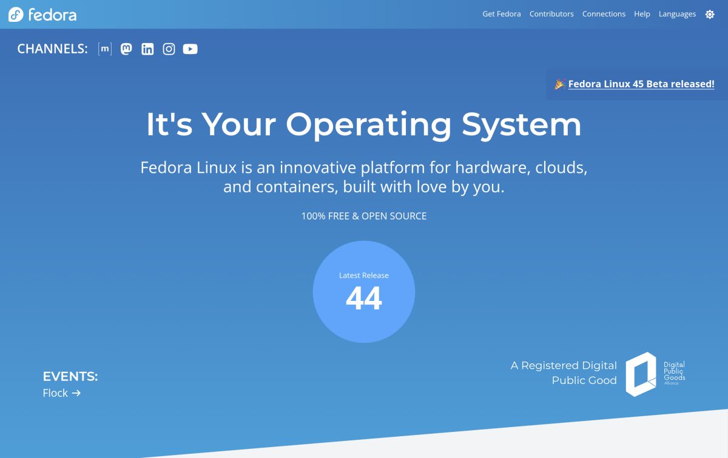Click the Digital Public Goods Alliance logo

(655, 374)
